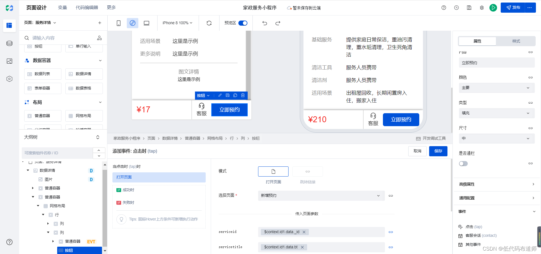Open the 类型 dropdown showing 填充
541x254 pixels.
(x=497, y=113)
